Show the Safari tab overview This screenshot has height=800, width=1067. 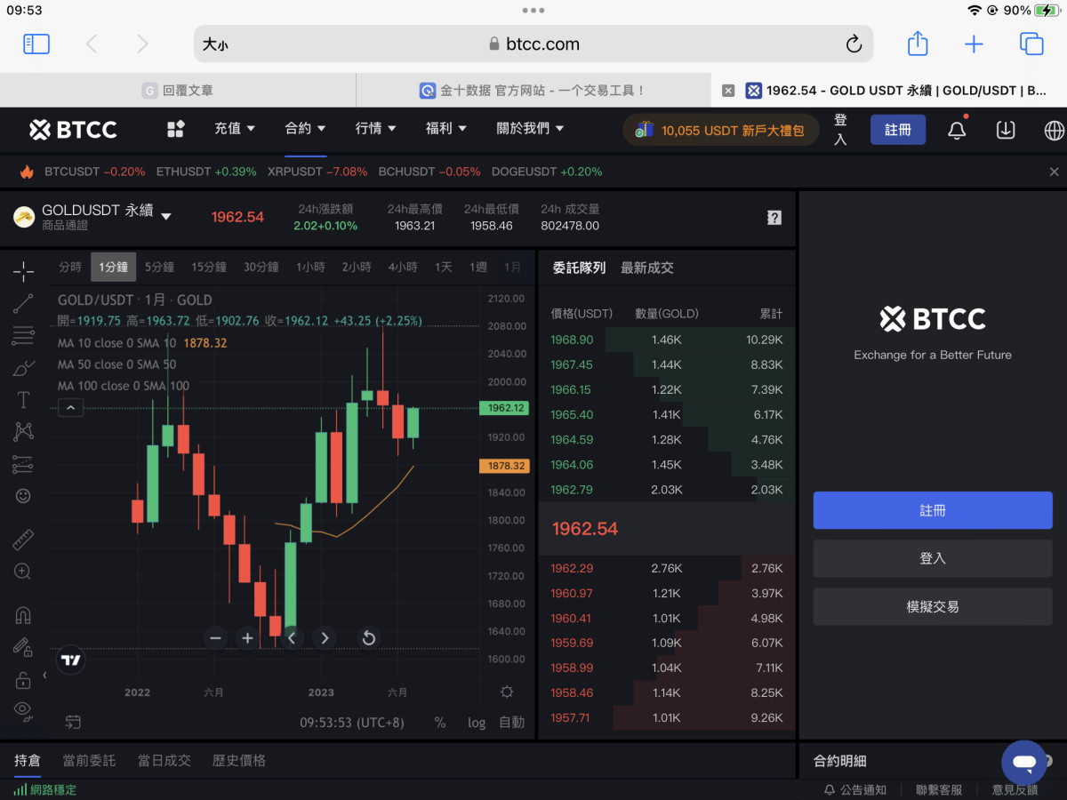[x=1031, y=44]
